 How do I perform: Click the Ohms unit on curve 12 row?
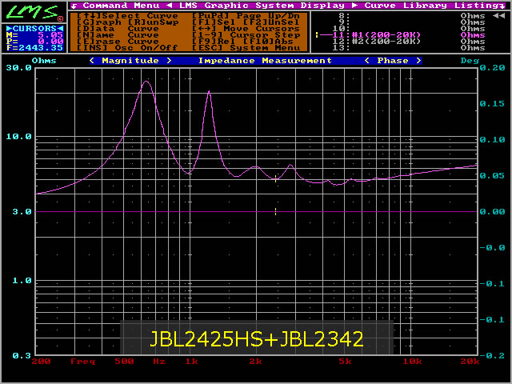[x=473, y=42]
